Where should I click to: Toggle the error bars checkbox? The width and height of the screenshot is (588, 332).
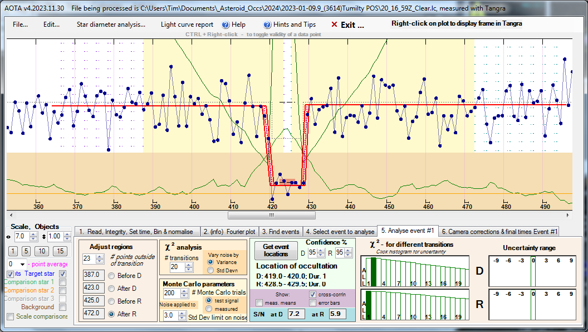click(312, 302)
